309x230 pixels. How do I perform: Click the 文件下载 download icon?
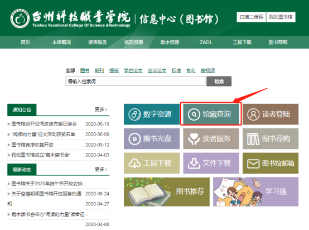(194, 164)
